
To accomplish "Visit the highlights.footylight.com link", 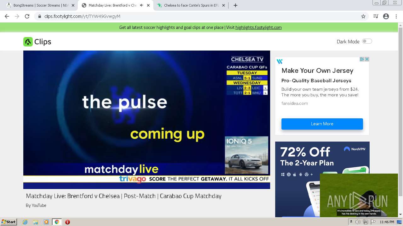I will click(258, 27).
